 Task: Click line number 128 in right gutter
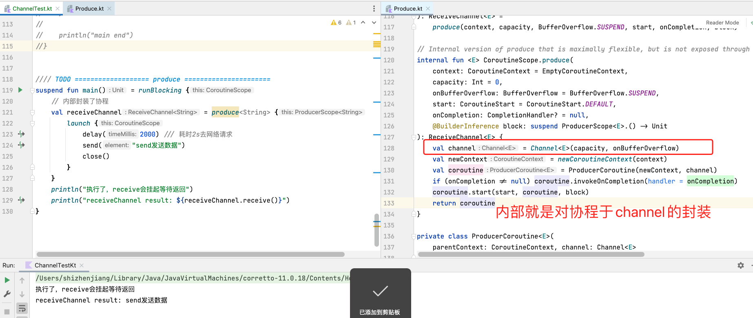[389, 148]
